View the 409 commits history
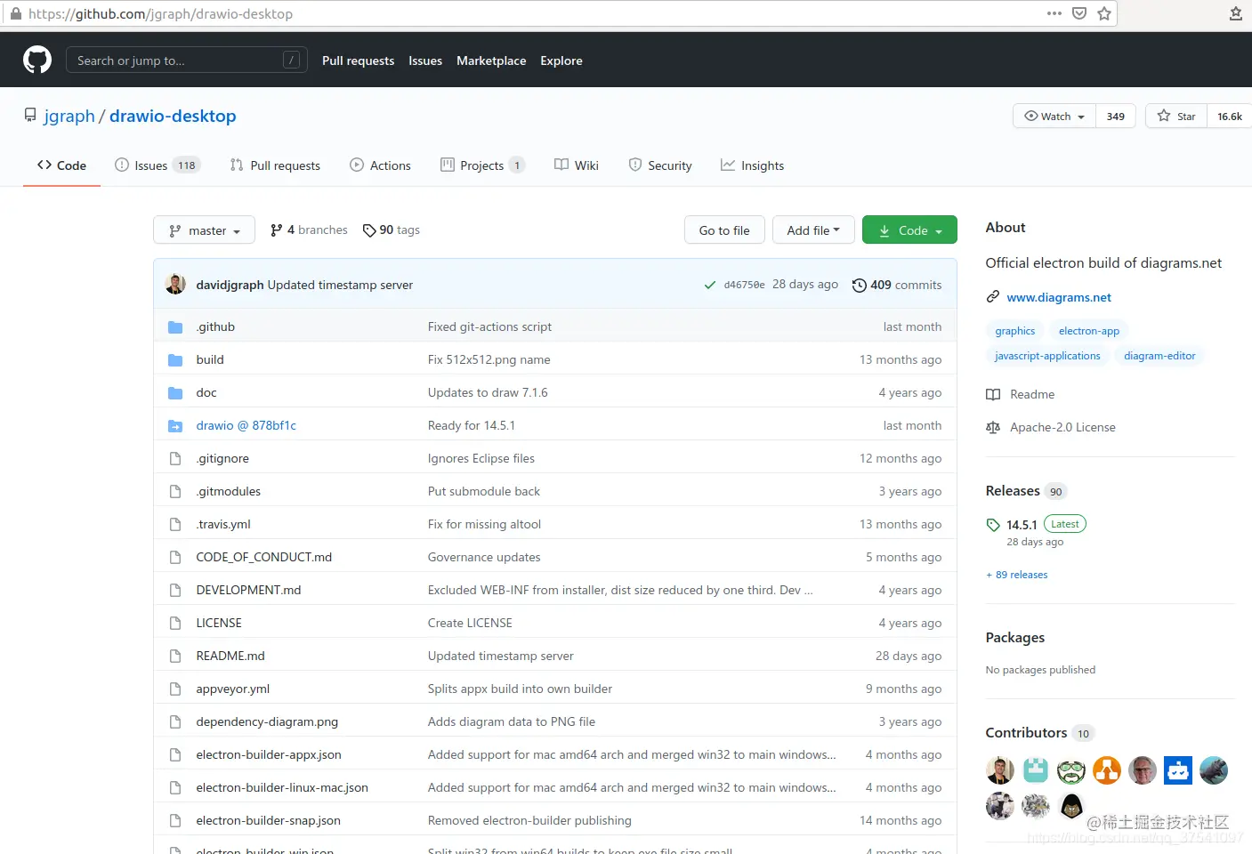Viewport: 1252px width, 854px height. pyautogui.click(x=897, y=285)
